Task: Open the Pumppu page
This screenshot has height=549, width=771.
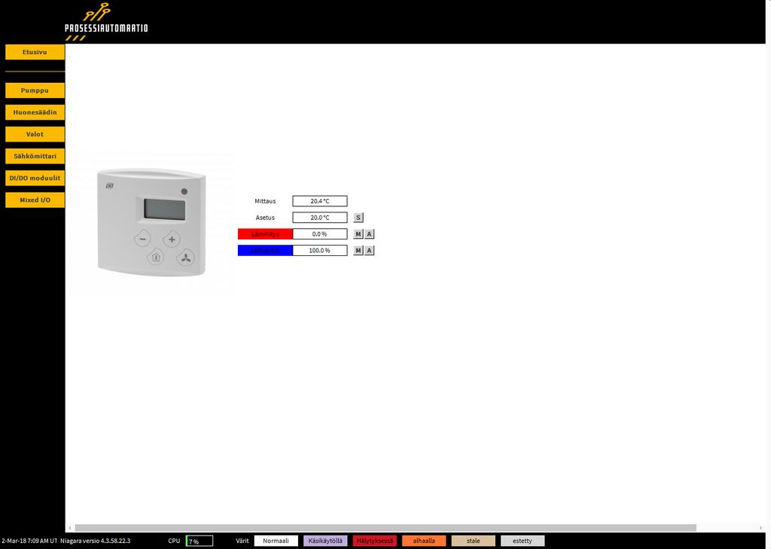Action: tap(35, 90)
